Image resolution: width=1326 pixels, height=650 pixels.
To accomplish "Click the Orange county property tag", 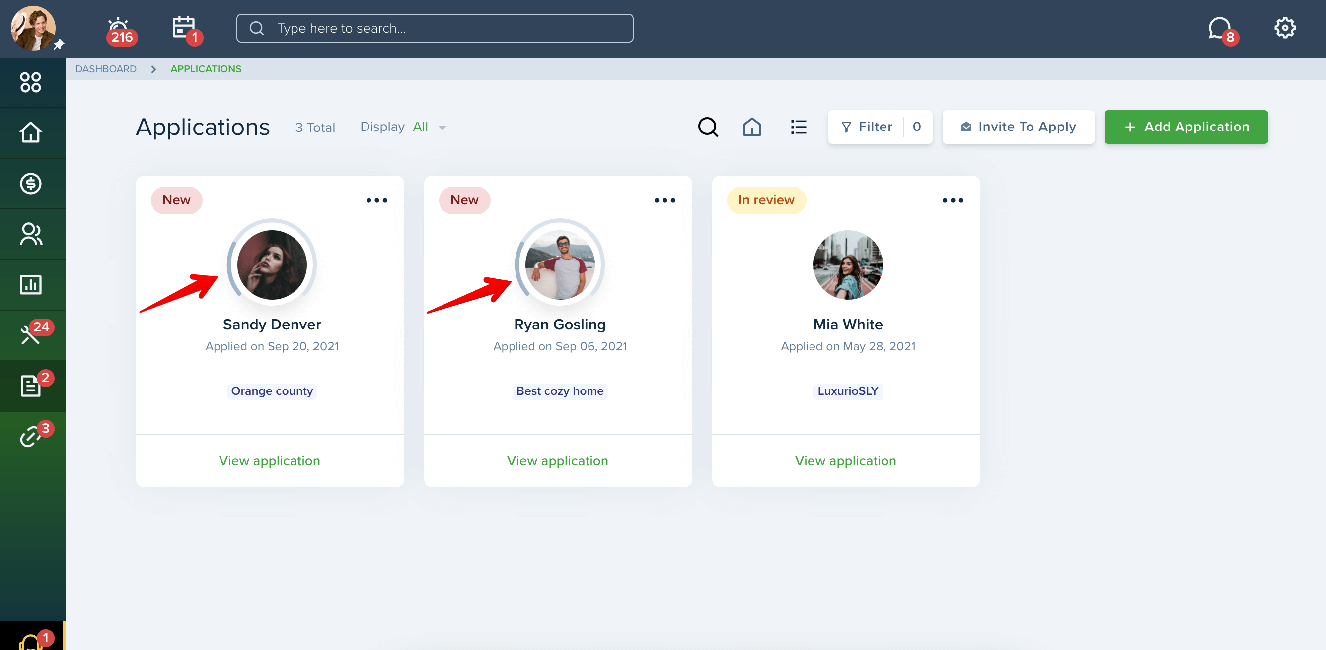I will pyautogui.click(x=272, y=391).
